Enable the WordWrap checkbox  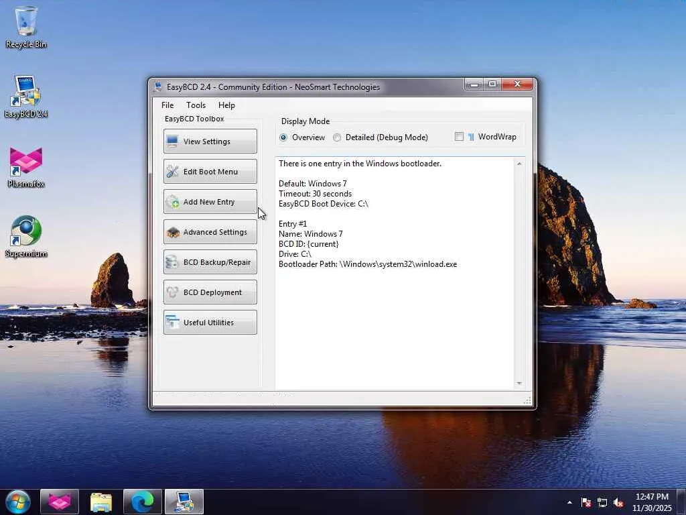(459, 137)
